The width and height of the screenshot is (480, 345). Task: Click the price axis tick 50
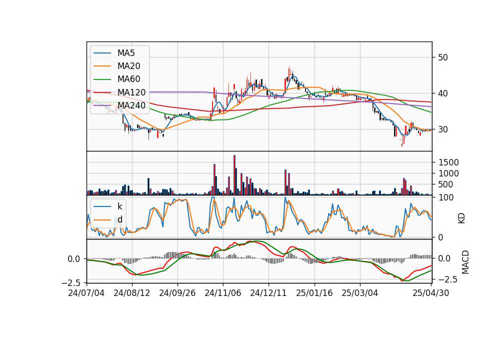tap(442, 57)
